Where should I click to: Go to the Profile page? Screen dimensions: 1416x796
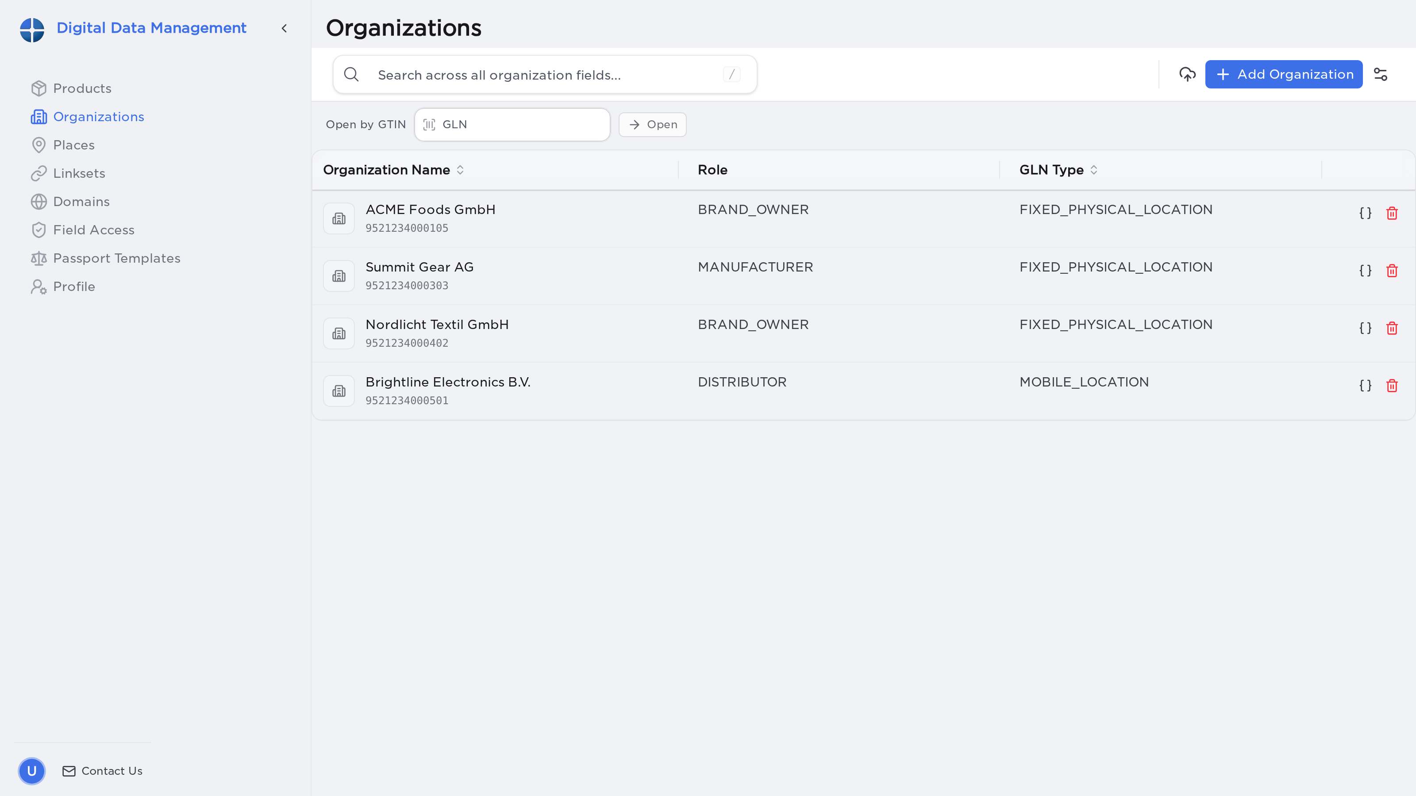(63, 286)
